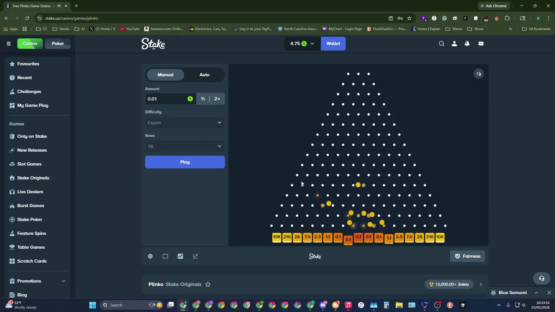
Task: Expand the balance 4.75 currency dropdown
Action: (302, 43)
